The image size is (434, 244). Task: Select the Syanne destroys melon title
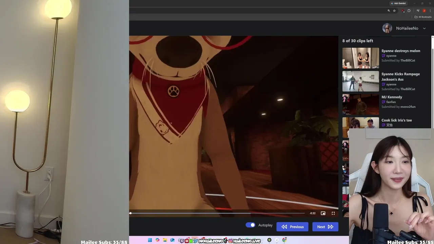coord(401,51)
